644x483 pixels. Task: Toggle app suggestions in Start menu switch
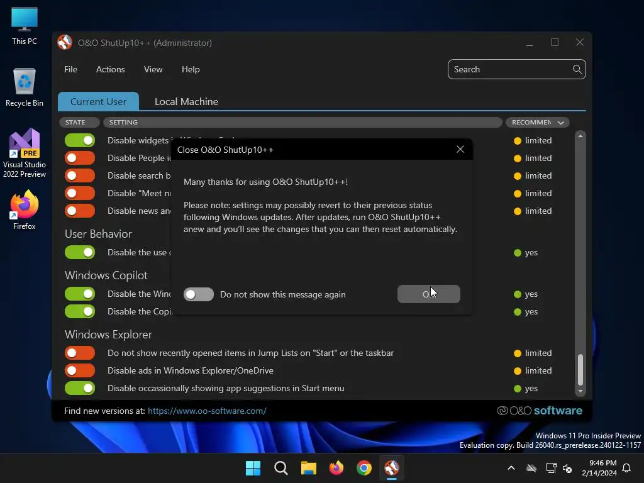[80, 389]
